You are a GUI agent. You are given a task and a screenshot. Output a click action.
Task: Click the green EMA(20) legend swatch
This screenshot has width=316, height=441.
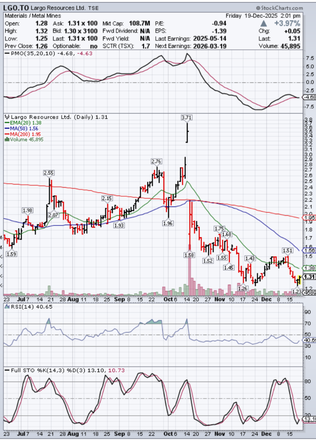point(7,123)
